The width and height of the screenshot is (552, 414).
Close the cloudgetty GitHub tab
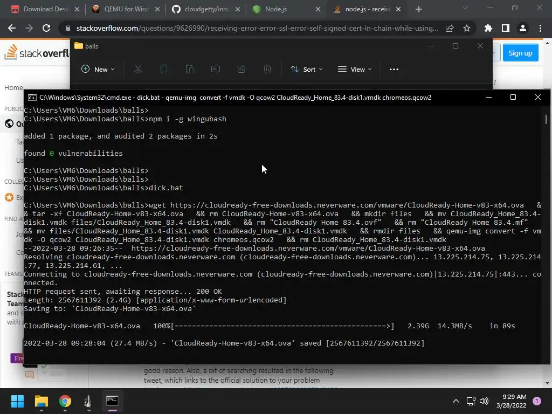[x=238, y=9]
